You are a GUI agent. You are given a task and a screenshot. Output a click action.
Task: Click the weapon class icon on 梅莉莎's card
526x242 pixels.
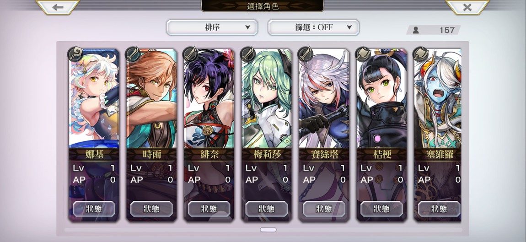pyautogui.click(x=248, y=54)
